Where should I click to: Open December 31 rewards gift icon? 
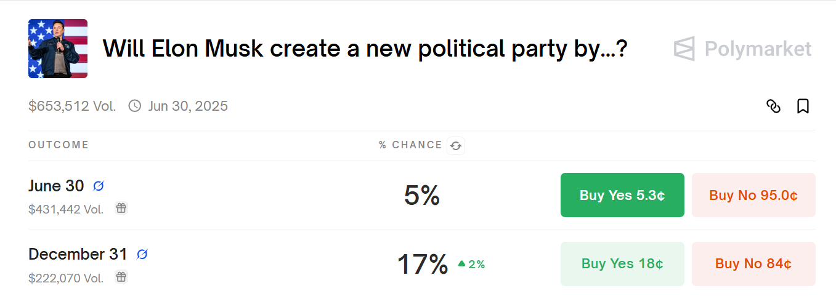coord(121,277)
